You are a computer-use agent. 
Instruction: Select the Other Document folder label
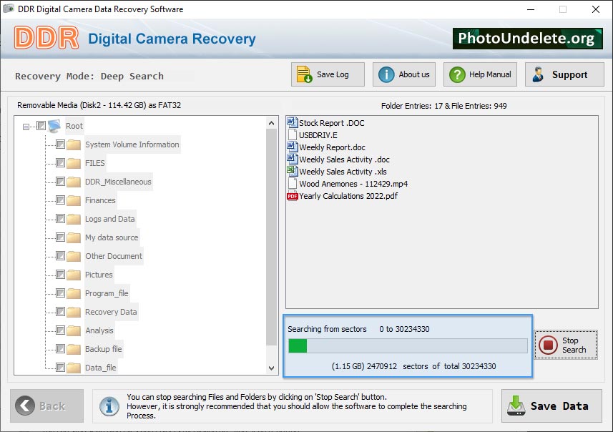click(114, 256)
